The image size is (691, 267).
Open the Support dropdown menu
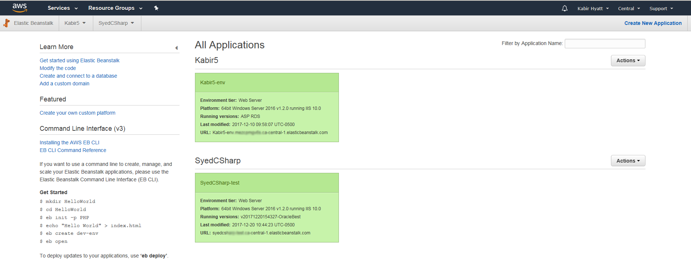(661, 8)
